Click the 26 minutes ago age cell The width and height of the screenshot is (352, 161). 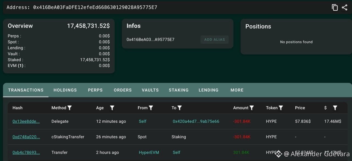[x=111, y=137]
